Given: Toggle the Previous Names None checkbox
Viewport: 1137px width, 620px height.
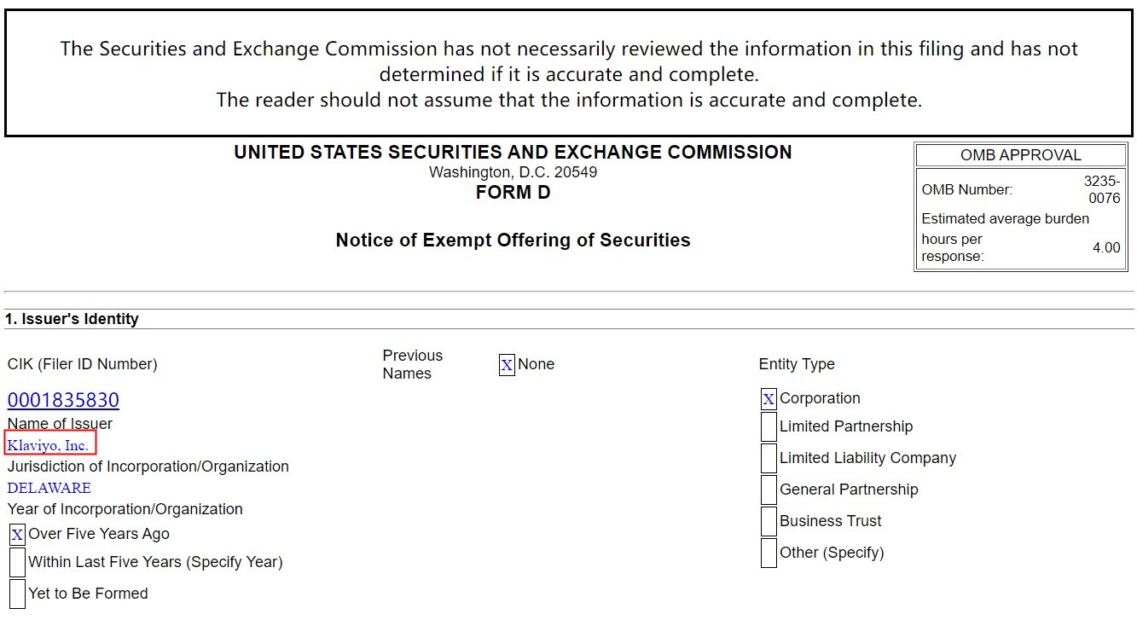Looking at the screenshot, I should 507,365.
